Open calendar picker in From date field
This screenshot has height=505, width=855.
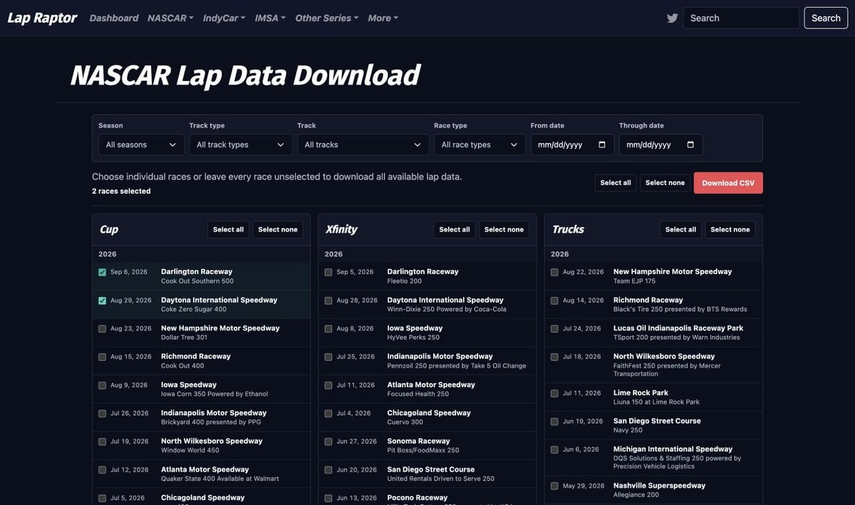click(602, 145)
